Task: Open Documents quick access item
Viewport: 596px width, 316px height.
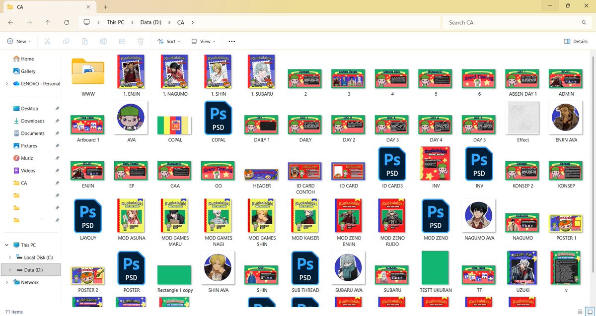Action: pos(29,133)
